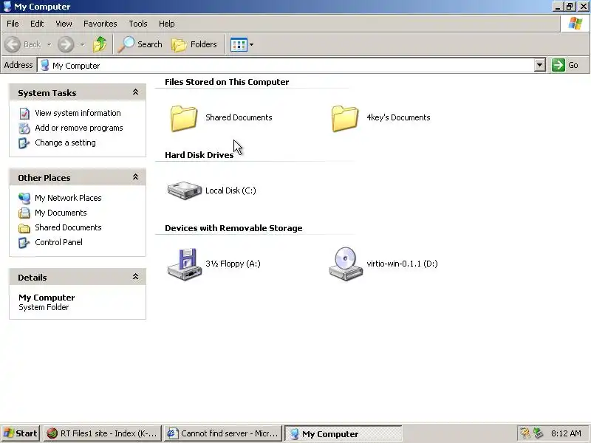Viewport: 591px width, 443px height.
Task: Open the Search pane
Action: point(140,44)
